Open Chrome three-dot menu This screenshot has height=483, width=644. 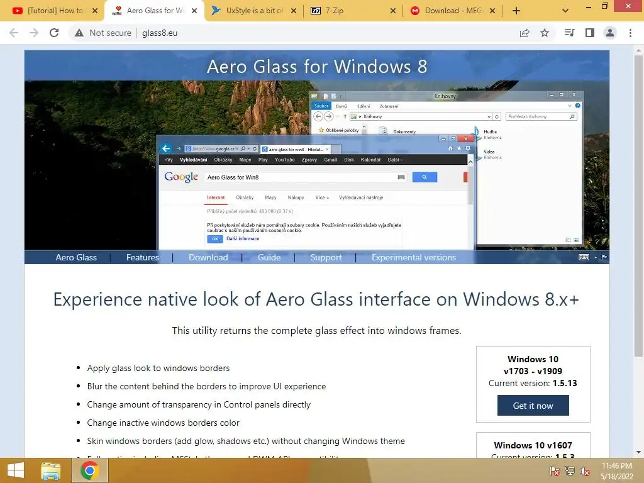point(630,33)
